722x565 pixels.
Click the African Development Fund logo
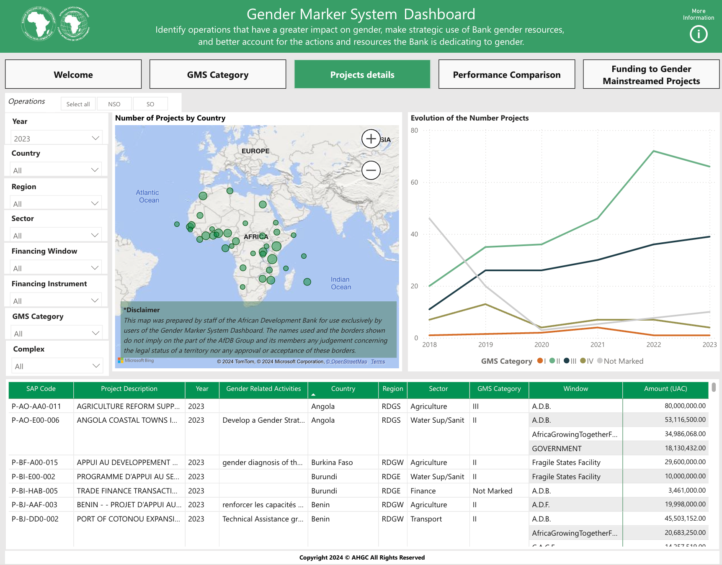(74, 24)
